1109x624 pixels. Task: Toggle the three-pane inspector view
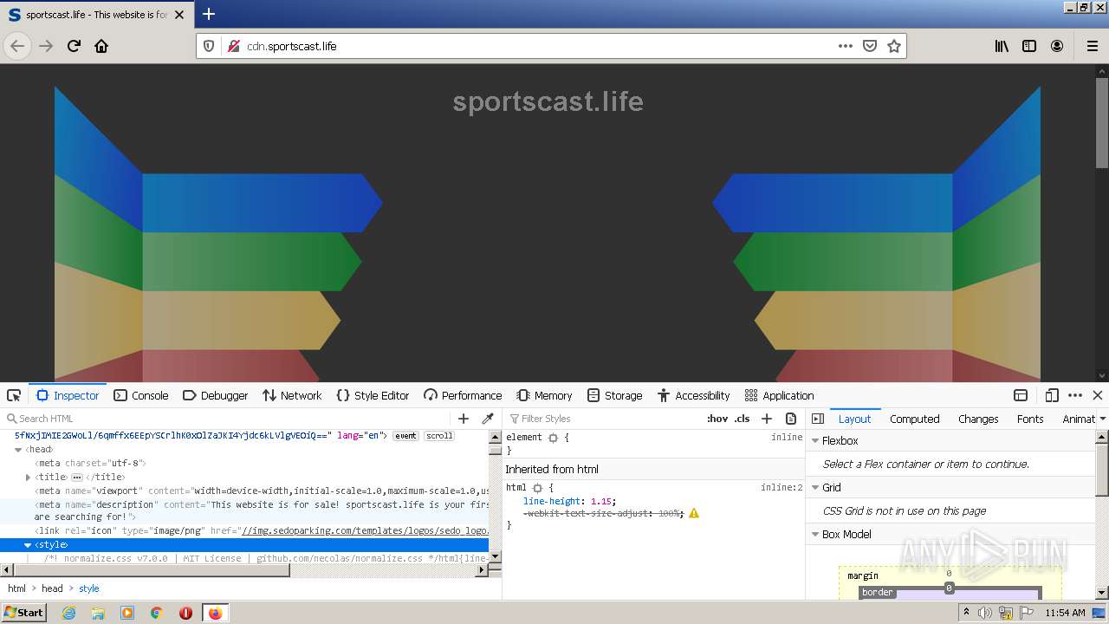point(818,419)
